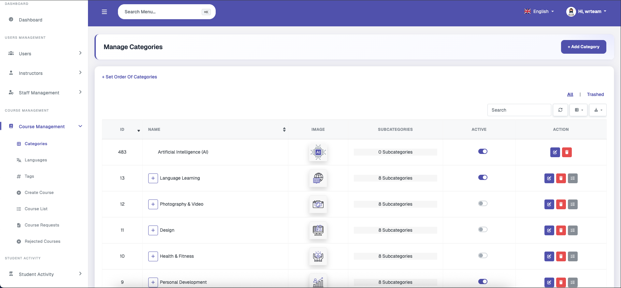Delete Artificial Intelligence (AI) category
This screenshot has width=621, height=288.
click(567, 152)
